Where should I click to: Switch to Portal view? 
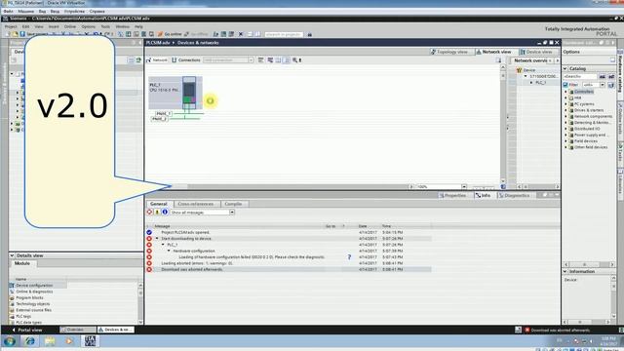coord(27,330)
